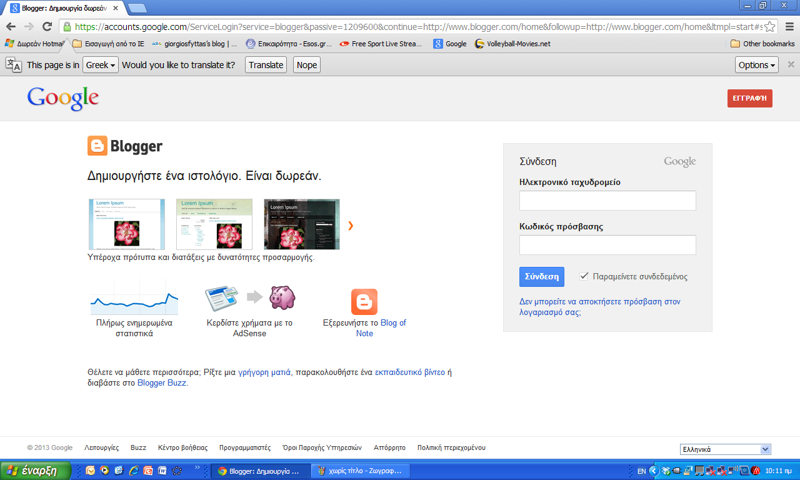Expand hidden quick launch icons chevron
Image resolution: width=800 pixels, height=480 pixels.
click(x=197, y=467)
